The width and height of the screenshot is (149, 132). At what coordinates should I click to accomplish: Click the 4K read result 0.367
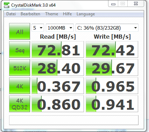[58, 86]
